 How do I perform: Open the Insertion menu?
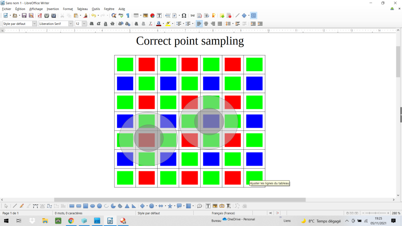[53, 9]
